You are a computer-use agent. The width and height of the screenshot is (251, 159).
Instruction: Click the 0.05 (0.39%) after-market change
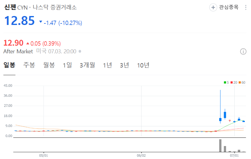click(46, 43)
